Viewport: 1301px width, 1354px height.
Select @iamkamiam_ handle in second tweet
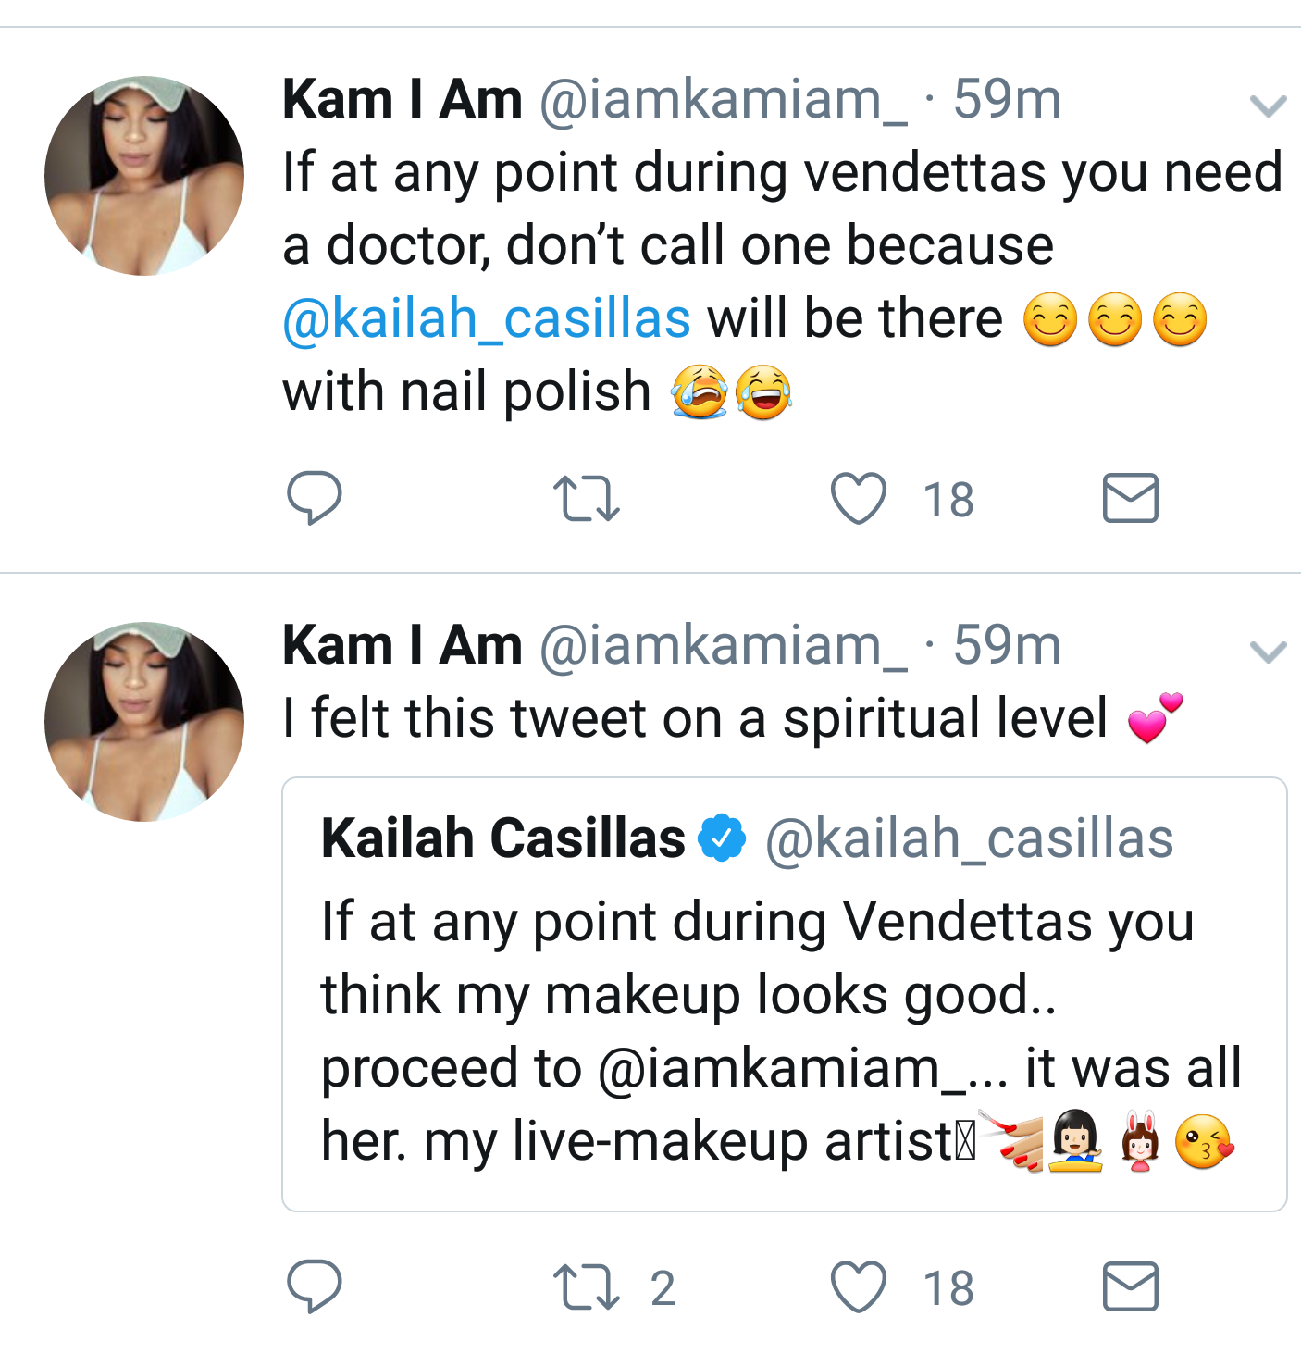724,646
